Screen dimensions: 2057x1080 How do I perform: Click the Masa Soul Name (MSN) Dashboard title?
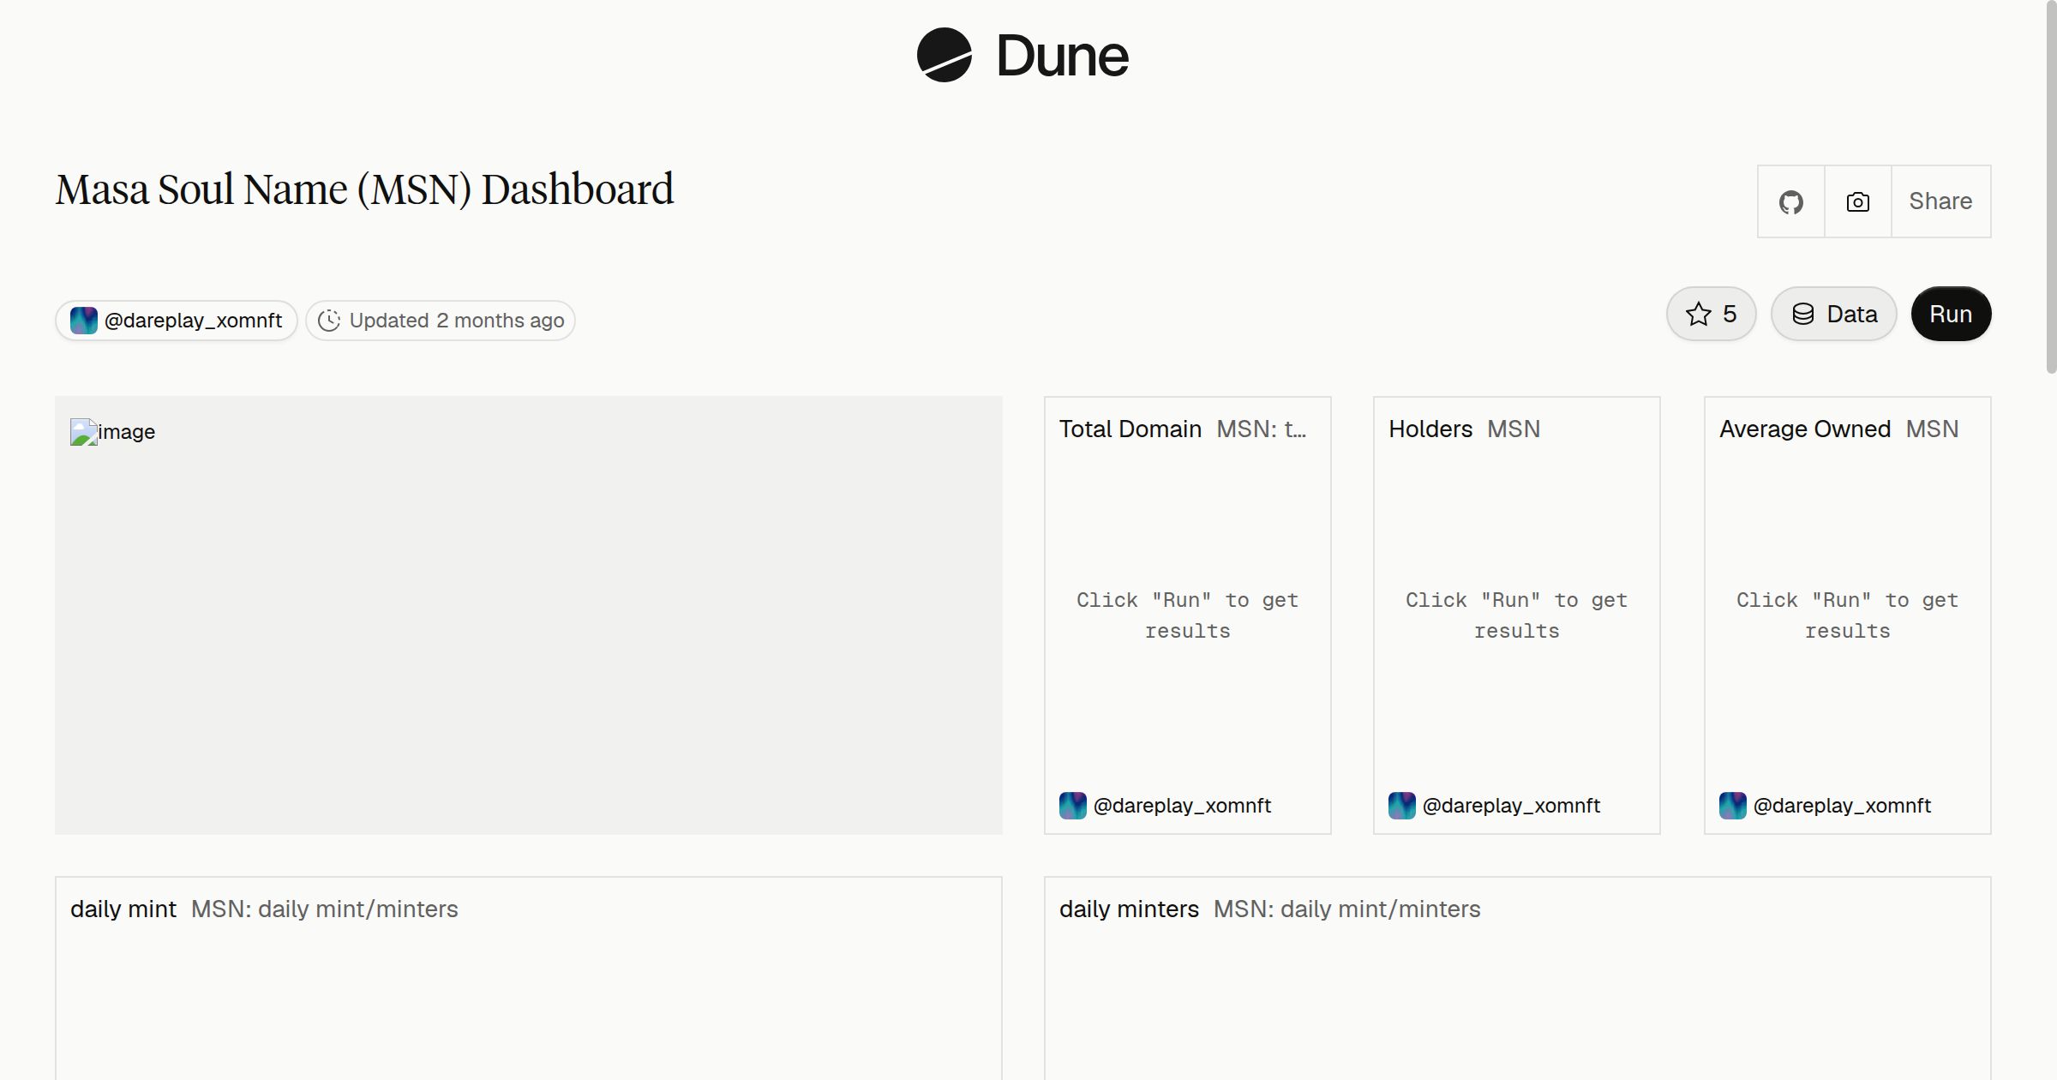click(364, 189)
